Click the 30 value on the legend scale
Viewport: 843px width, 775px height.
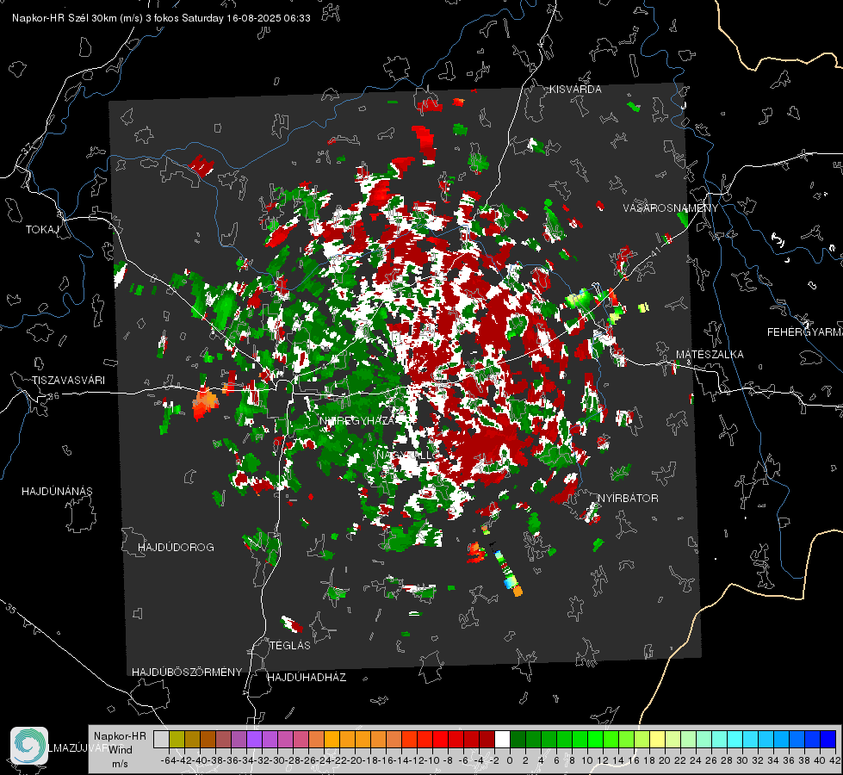coord(742,760)
